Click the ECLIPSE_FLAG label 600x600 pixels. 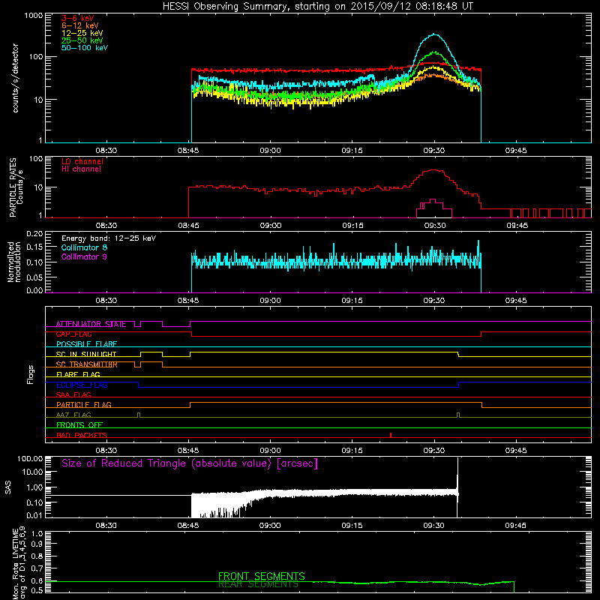[82, 385]
